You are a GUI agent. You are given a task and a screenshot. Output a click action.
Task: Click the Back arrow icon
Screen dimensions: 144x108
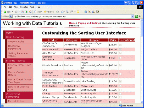point(5,12)
